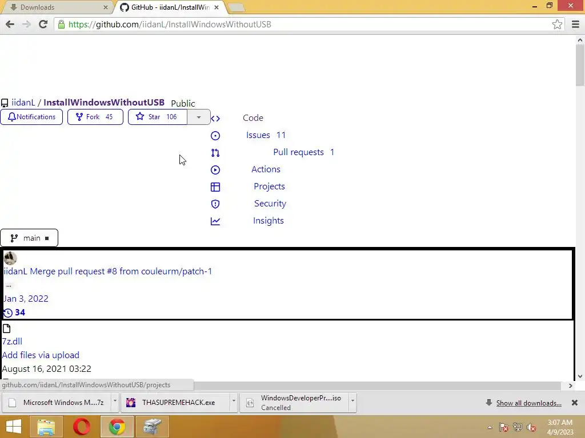Open the Insights tab
The image size is (585, 438).
269,221
